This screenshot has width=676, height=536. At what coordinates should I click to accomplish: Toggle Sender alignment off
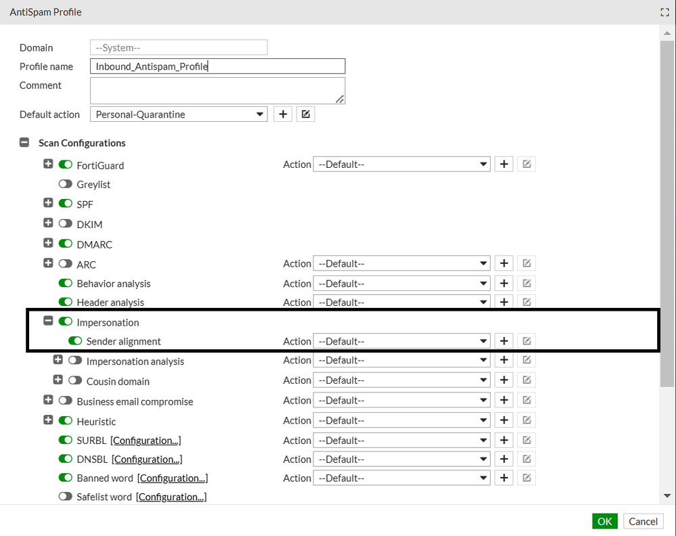(75, 340)
